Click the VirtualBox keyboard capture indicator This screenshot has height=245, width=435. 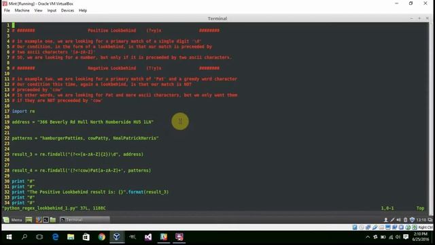415,227
